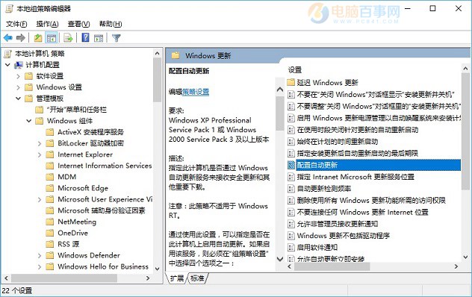472x297 pixels.
Task: Click the tree pane horizontal scrollbar thumb
Action: [64, 278]
